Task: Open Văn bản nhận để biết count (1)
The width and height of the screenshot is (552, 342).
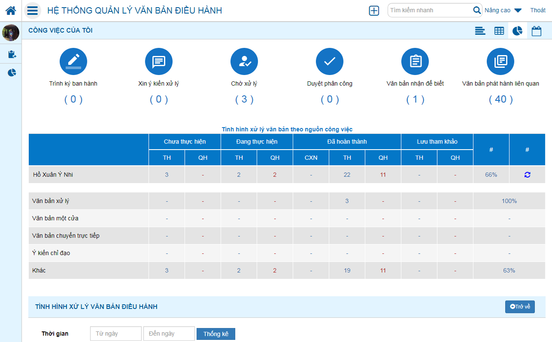Action: click(415, 100)
